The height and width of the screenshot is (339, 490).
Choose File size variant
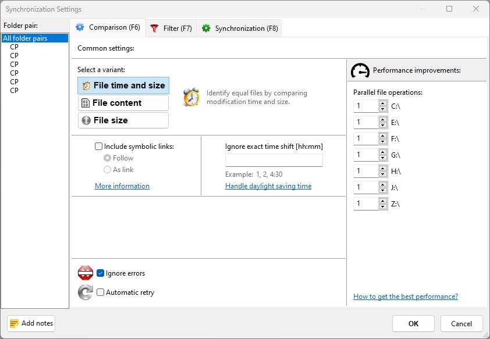(x=123, y=120)
